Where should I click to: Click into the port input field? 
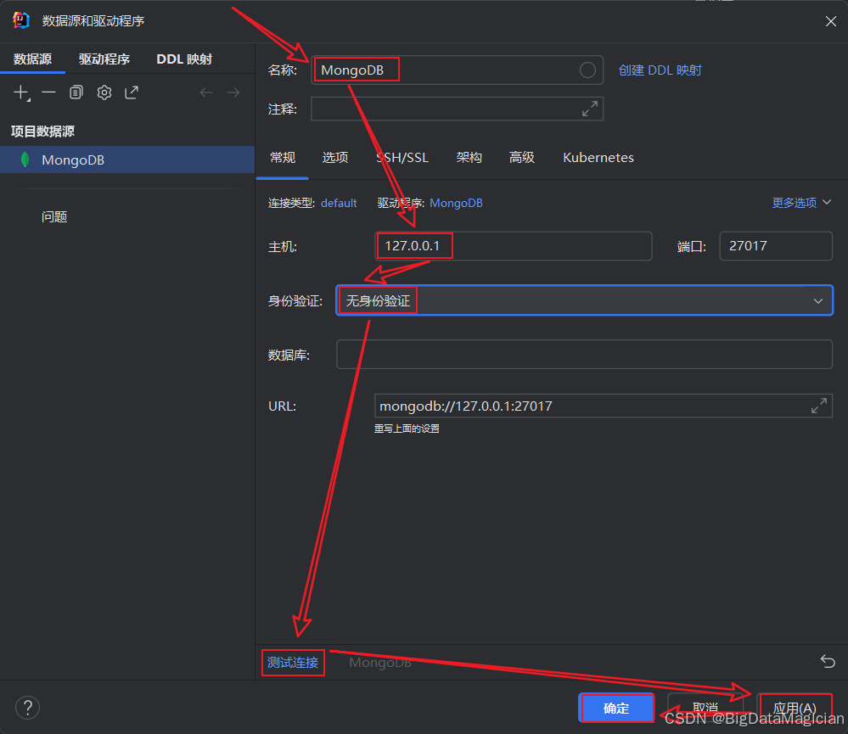tap(775, 246)
